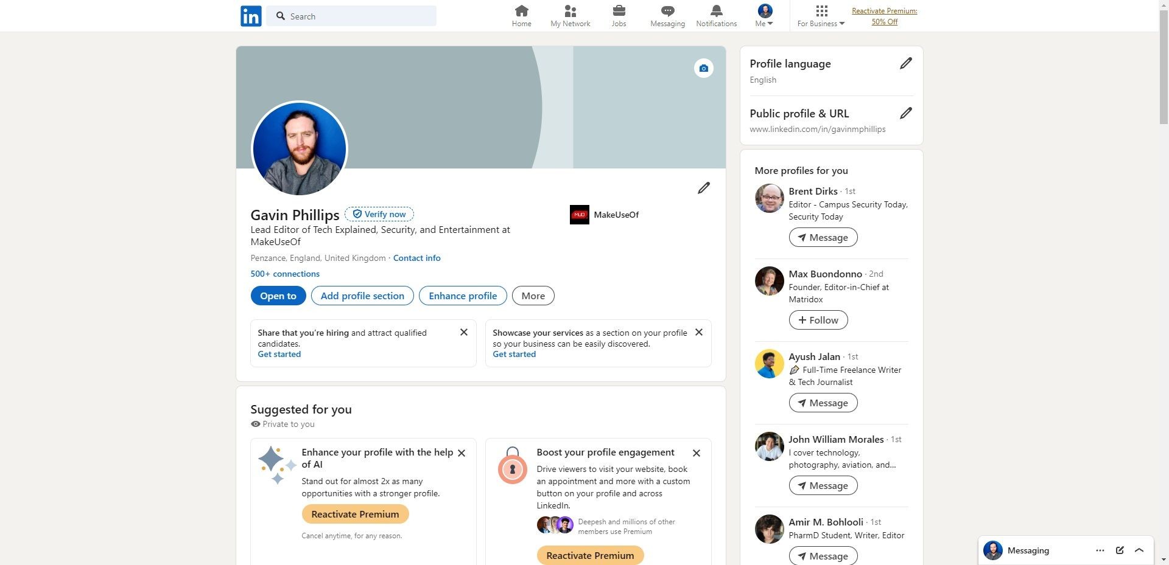Open Messaging from the top nav
The height and width of the screenshot is (565, 1169).
[x=667, y=16]
